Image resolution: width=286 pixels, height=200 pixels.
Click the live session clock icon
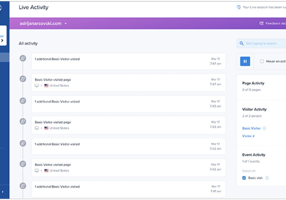[x=239, y=7]
